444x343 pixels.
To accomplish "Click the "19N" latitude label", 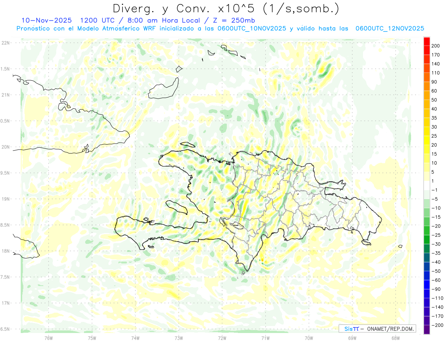I will point(6,199).
